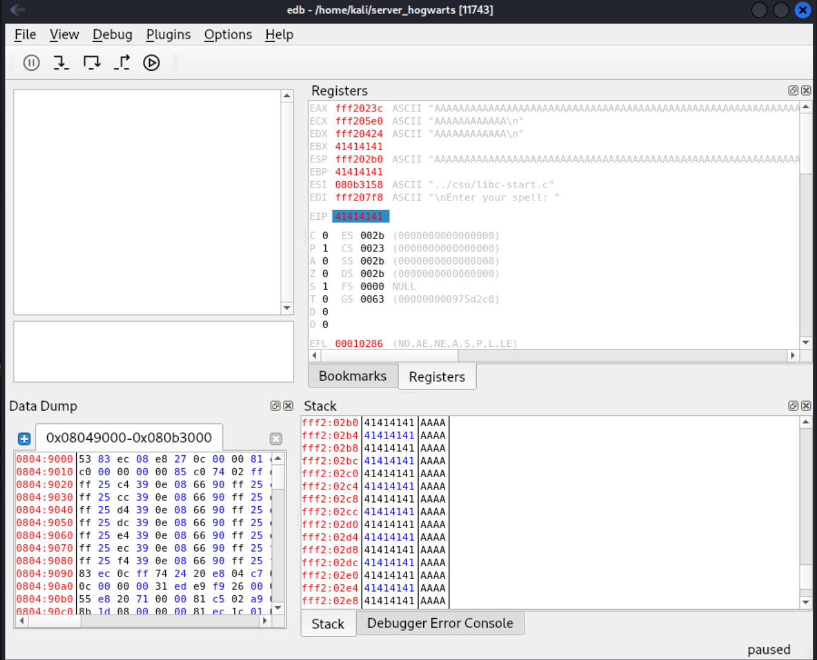
Task: Open the Options menu
Action: [x=228, y=35]
